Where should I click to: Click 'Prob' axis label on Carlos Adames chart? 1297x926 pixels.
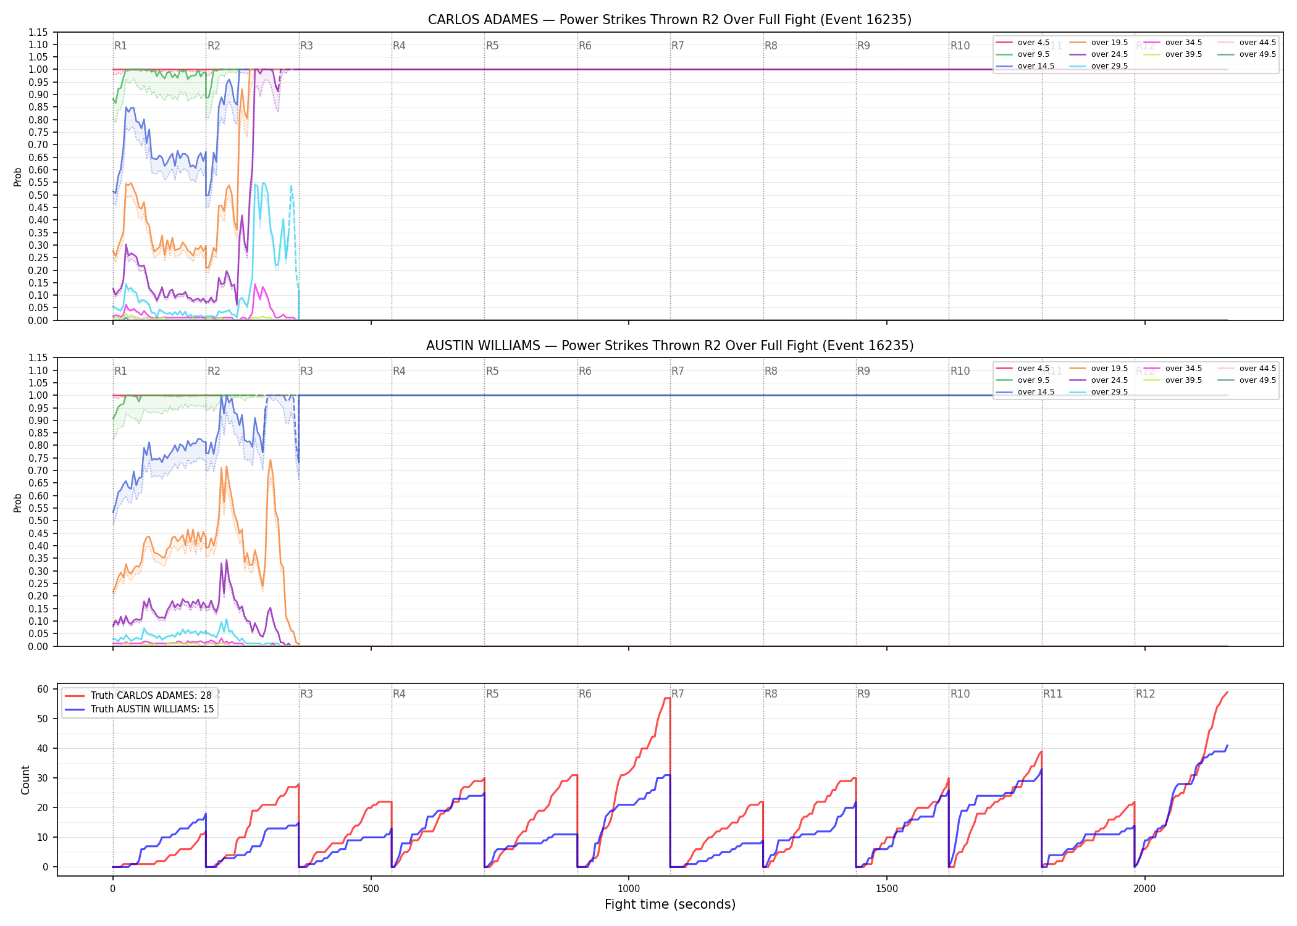click(18, 177)
